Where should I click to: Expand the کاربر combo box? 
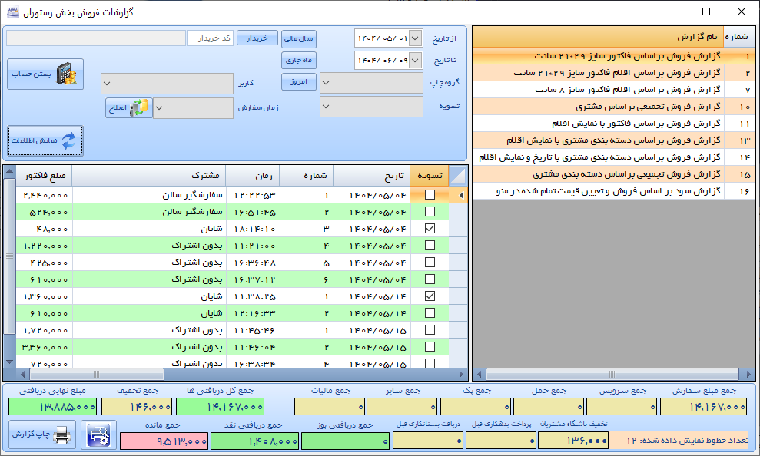tap(167, 83)
